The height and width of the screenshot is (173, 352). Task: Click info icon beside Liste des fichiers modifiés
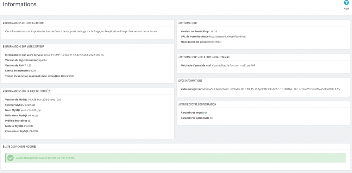pyautogui.click(x=4, y=147)
